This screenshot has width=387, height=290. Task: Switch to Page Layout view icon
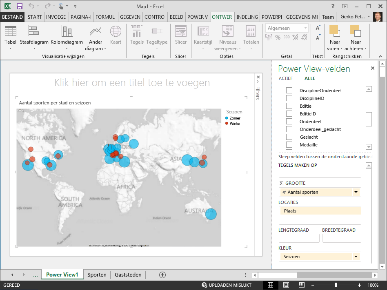(x=286, y=285)
